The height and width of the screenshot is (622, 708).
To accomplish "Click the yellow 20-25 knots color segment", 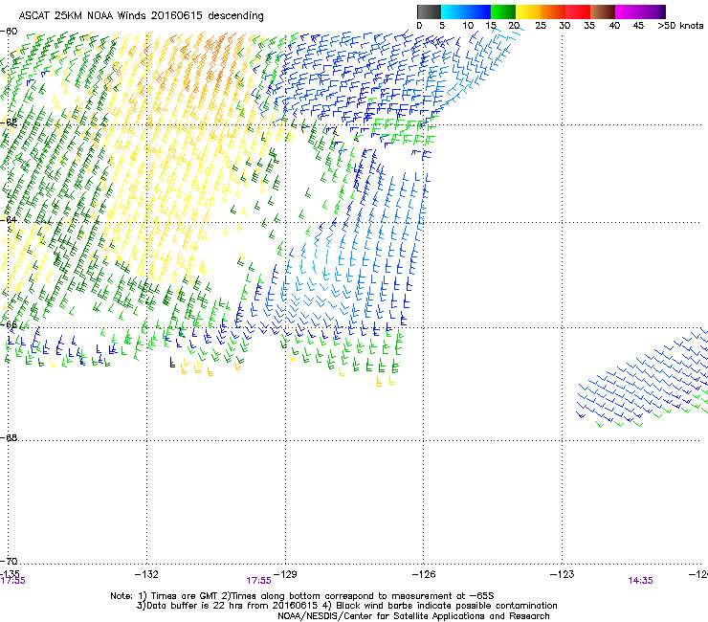I will [x=528, y=11].
